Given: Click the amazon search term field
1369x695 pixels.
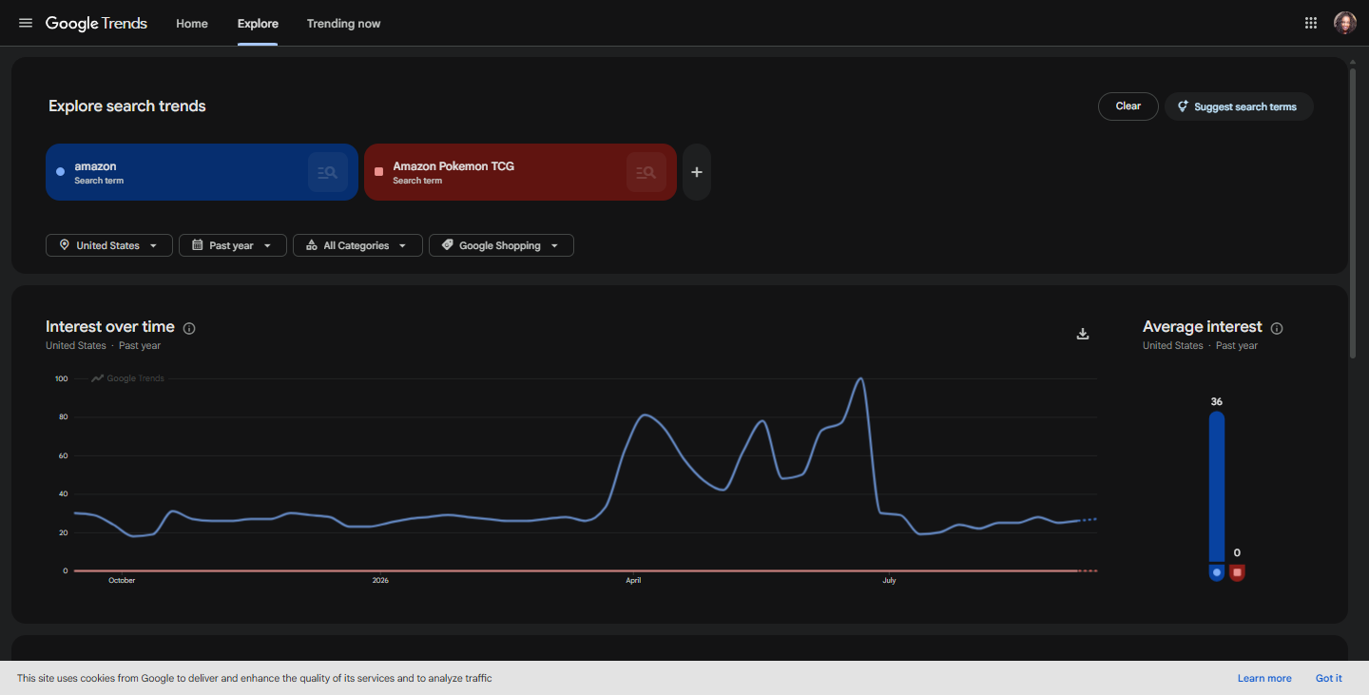Looking at the screenshot, I should click(202, 172).
